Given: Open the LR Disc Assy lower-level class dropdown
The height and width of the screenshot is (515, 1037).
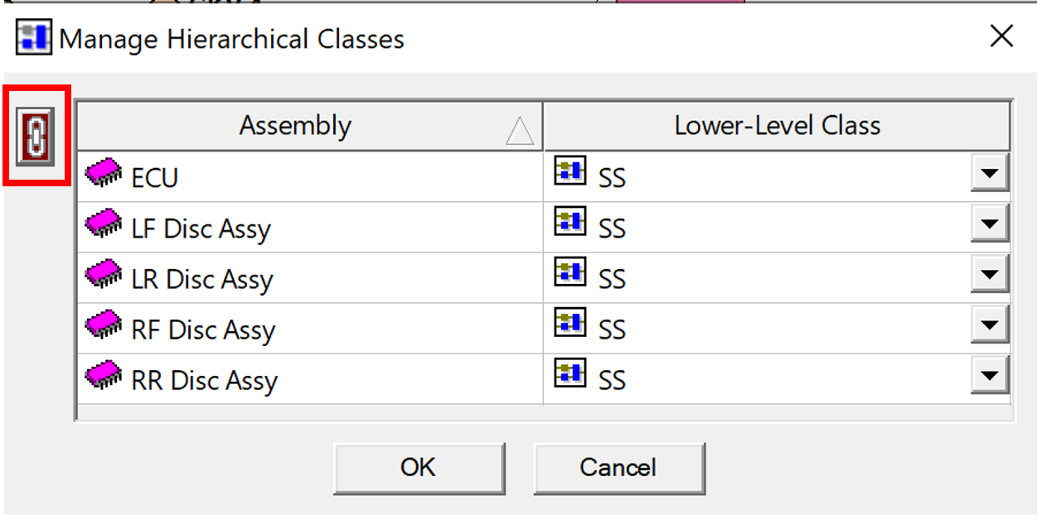Looking at the screenshot, I should point(989,275).
